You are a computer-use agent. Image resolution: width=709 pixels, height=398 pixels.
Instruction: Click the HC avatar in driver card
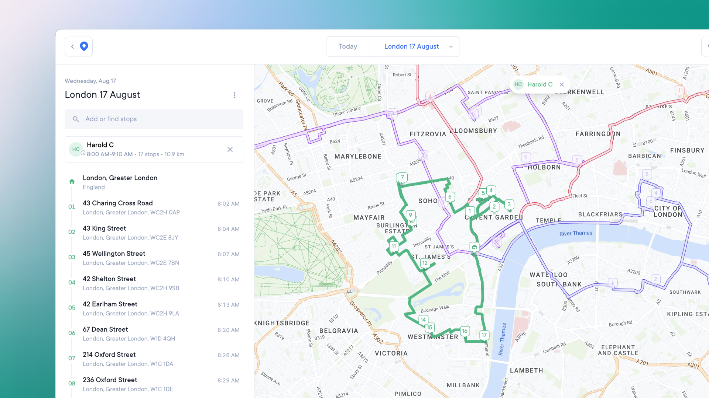[76, 149]
